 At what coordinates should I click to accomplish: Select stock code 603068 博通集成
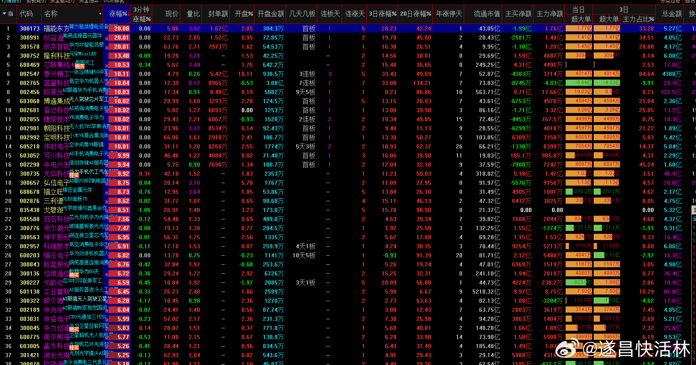(x=30, y=101)
